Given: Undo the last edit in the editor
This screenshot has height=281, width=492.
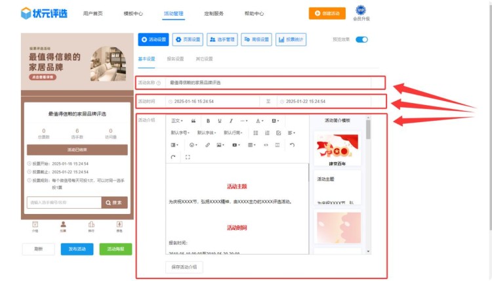Looking at the screenshot, I should coord(292,144).
